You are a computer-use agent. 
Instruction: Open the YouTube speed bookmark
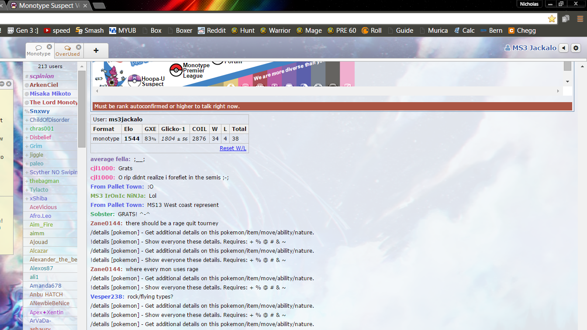pos(57,31)
